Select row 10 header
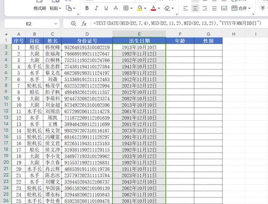268x204 pixels. (6, 98)
